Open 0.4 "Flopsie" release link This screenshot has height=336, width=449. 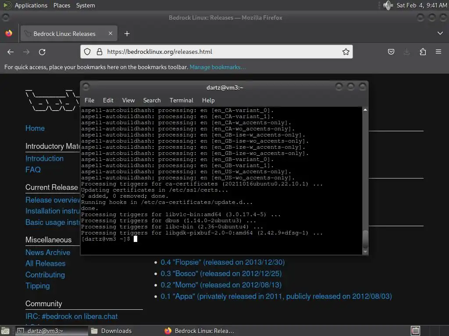click(x=222, y=262)
